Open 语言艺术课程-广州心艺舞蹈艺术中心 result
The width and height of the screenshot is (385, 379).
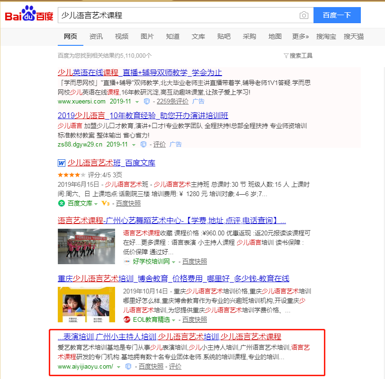coord(172,221)
